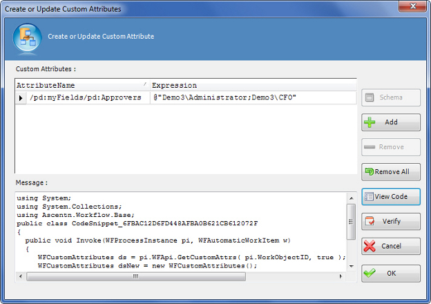This screenshot has width=431, height=304.
Task: Click the red X Cancel icon
Action: [x=370, y=246]
